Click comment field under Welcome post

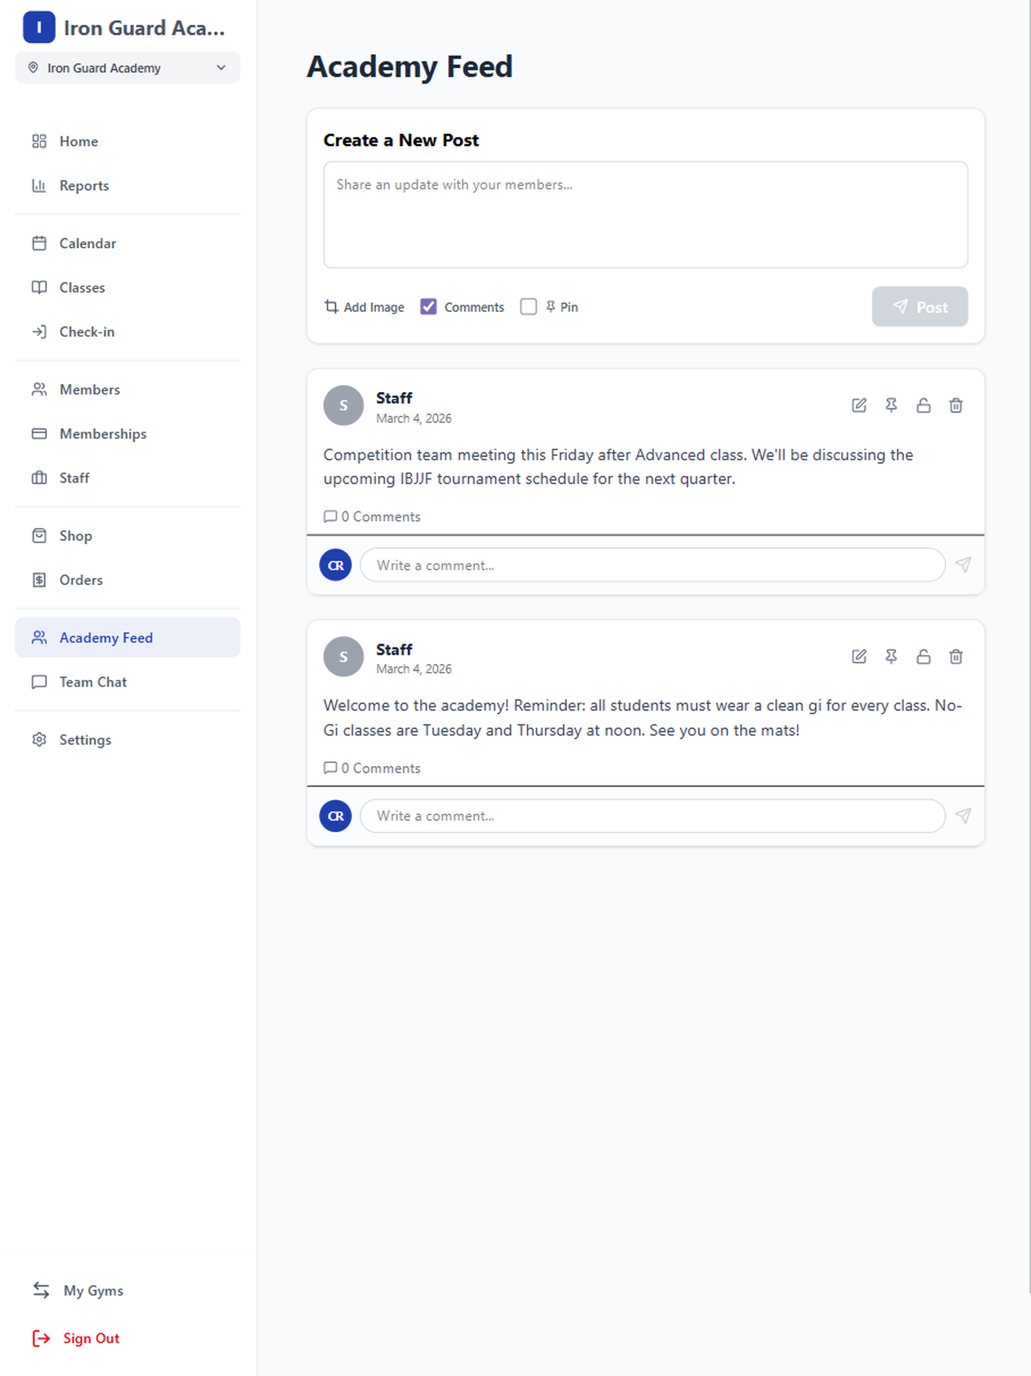[x=652, y=815]
